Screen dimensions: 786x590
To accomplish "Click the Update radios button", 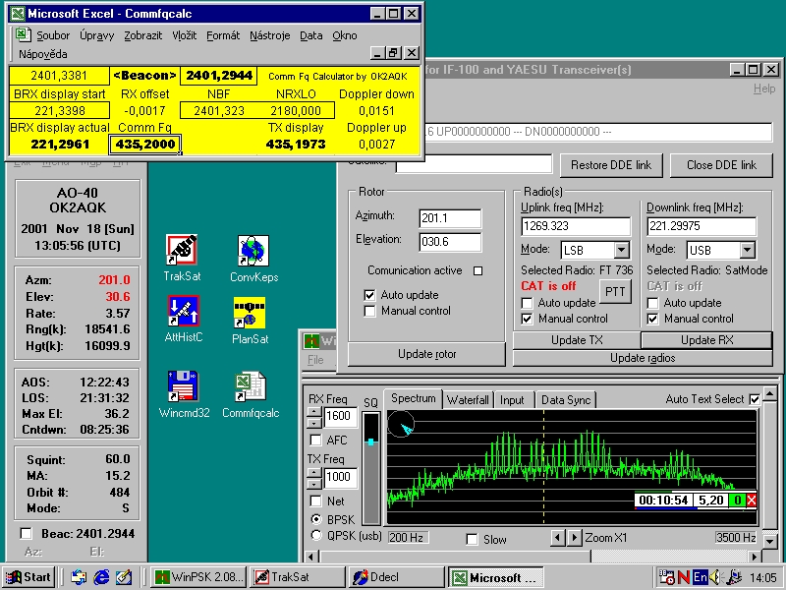I will click(643, 358).
